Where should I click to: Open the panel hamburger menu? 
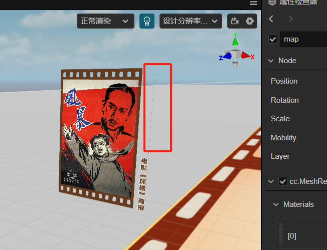pyautogui.click(x=253, y=3)
